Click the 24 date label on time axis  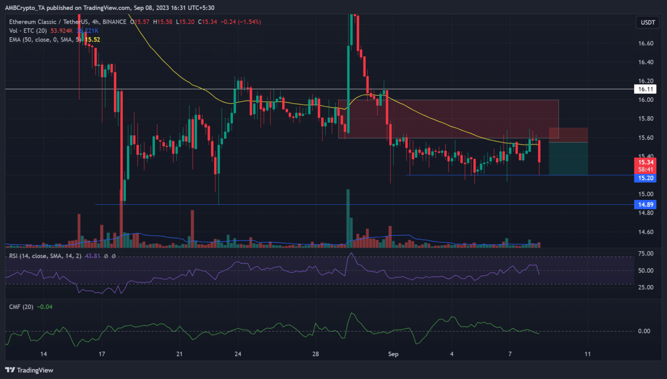238,354
